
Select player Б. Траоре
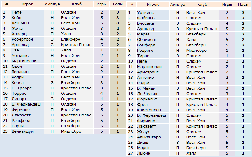click(22, 88)
